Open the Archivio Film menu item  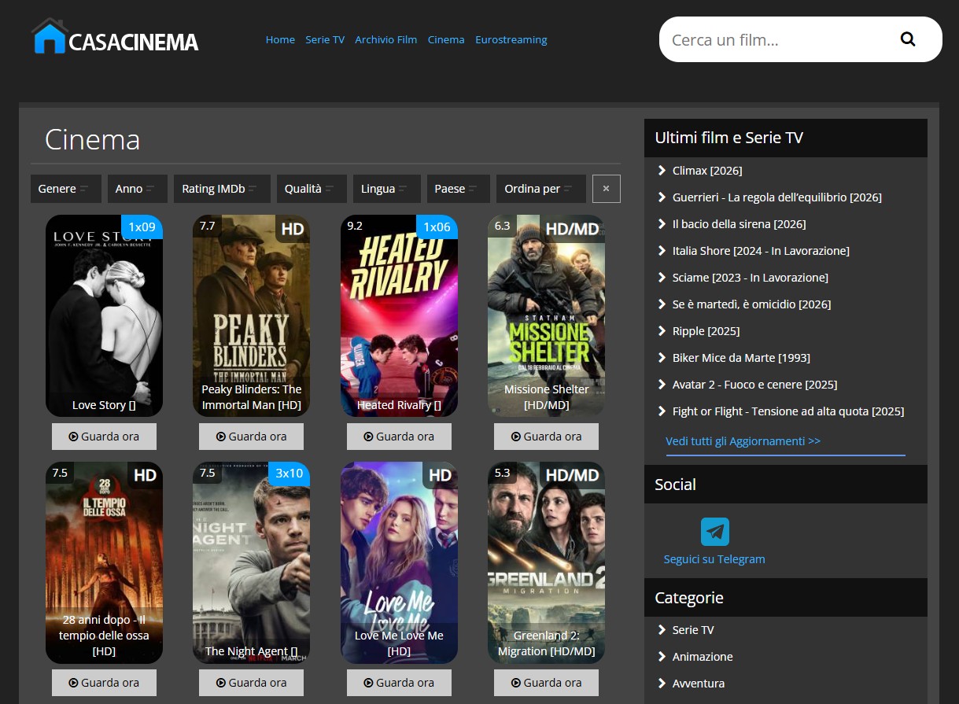pos(385,39)
